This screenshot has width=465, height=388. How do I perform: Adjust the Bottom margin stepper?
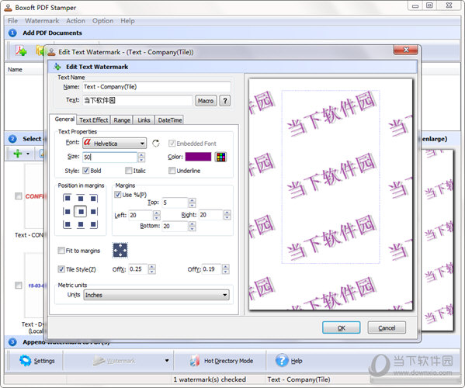point(193,226)
